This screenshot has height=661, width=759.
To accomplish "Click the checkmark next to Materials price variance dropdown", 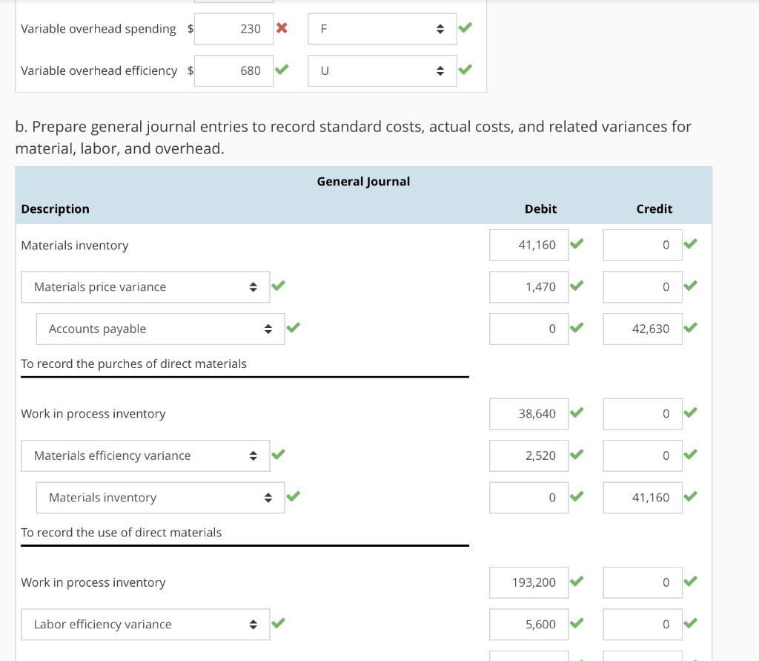I will coord(278,286).
